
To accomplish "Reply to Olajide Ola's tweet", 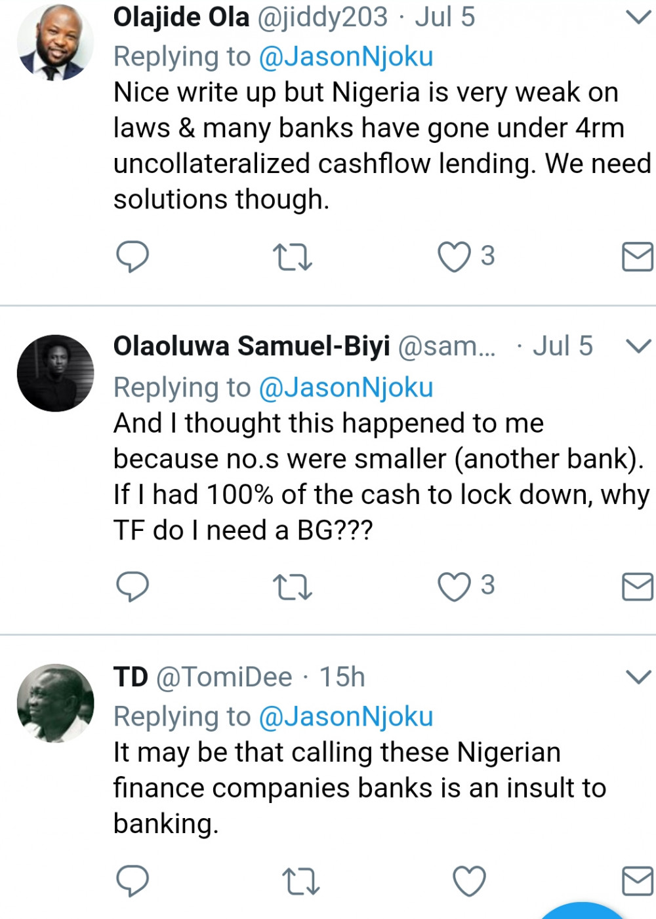I will [133, 256].
